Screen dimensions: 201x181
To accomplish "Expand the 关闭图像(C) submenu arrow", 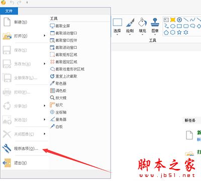I will point(44,134).
